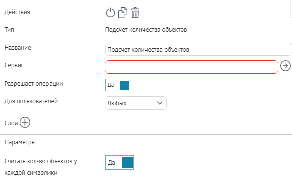The image size is (292, 188).
Task: Duplicate the item using the copy icon
Action: coord(123,13)
